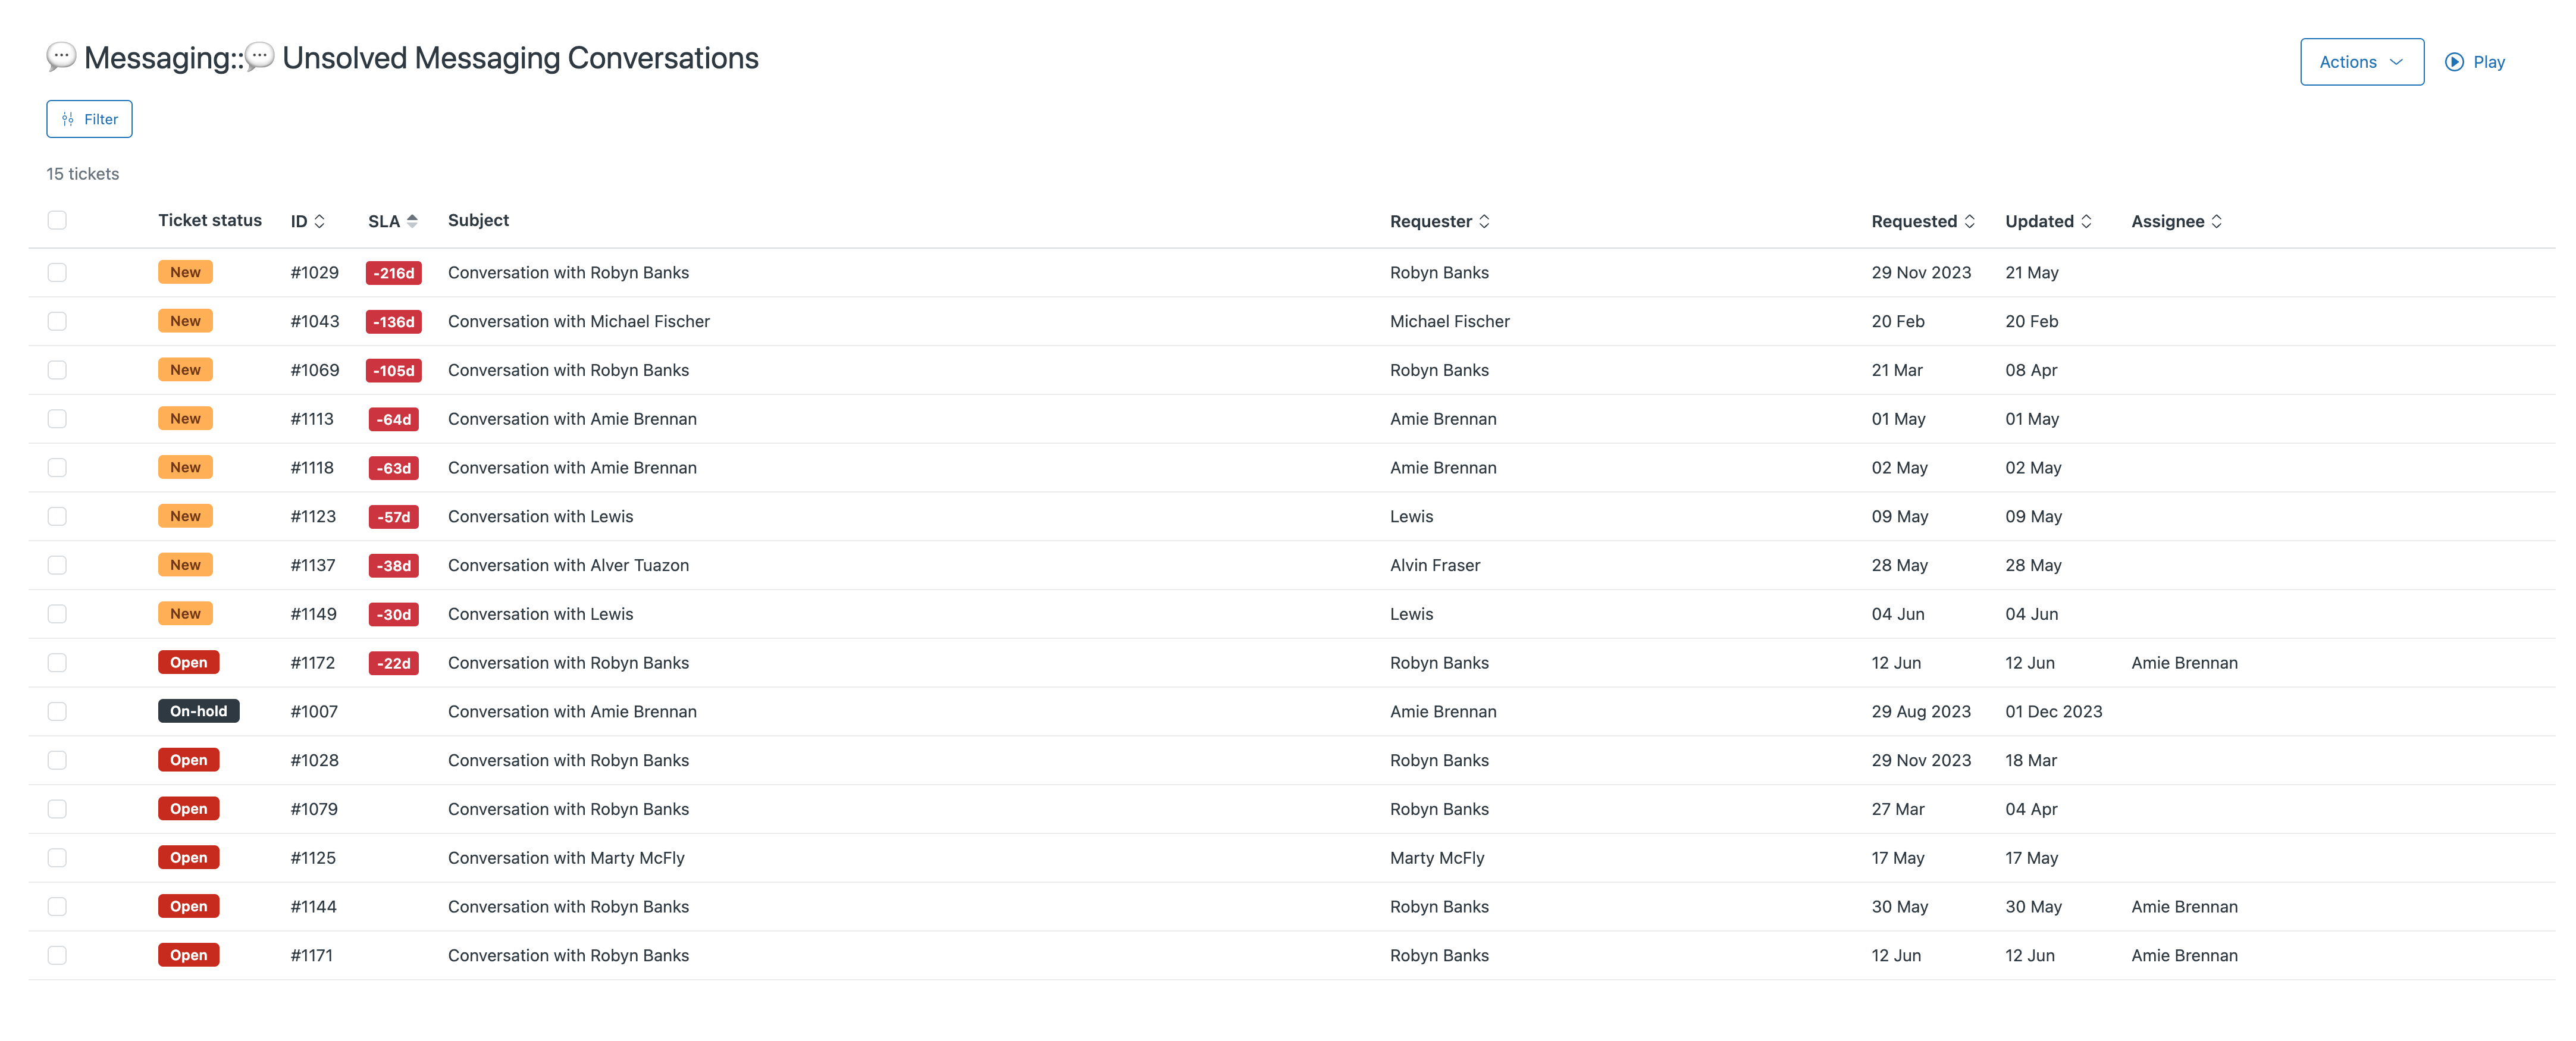Check the checkbox for ticket #1171
Screen dimensions: 2576x1041
click(x=57, y=955)
